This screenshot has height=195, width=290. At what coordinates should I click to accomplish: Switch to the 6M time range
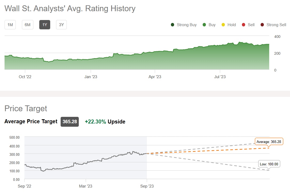pyautogui.click(x=28, y=25)
